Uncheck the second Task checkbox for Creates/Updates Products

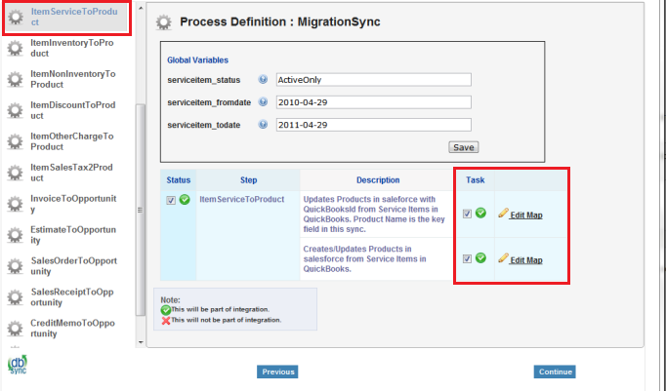click(468, 259)
